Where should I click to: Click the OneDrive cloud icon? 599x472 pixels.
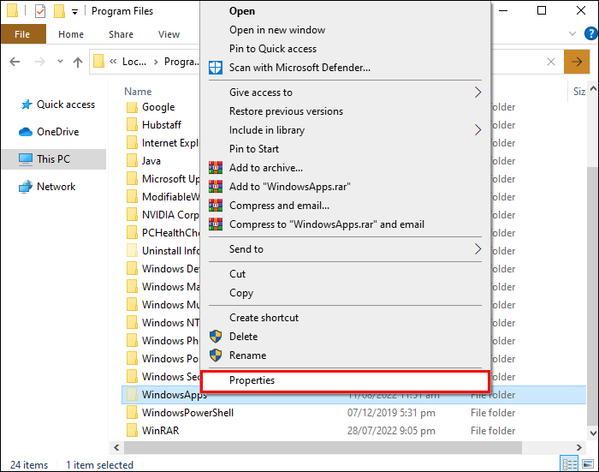point(26,132)
